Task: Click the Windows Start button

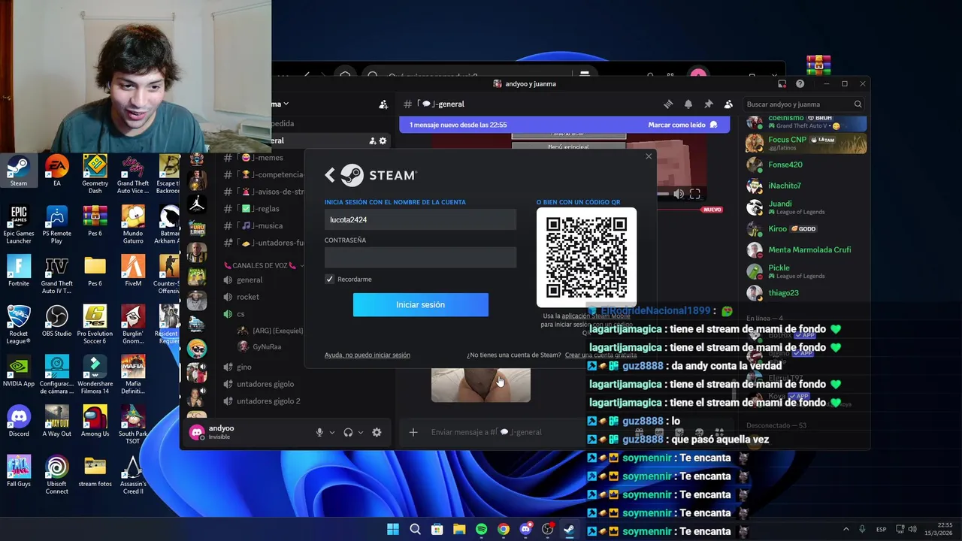Action: [393, 529]
